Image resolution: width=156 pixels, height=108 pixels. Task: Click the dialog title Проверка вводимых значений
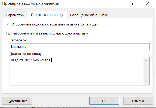[x=31, y=3]
